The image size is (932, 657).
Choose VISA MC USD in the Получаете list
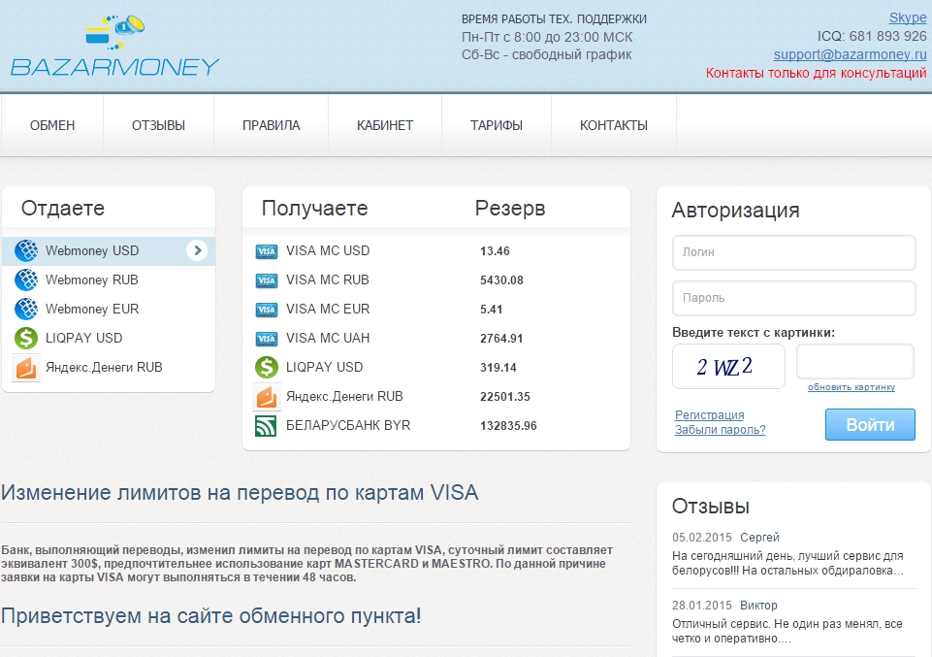click(x=436, y=251)
